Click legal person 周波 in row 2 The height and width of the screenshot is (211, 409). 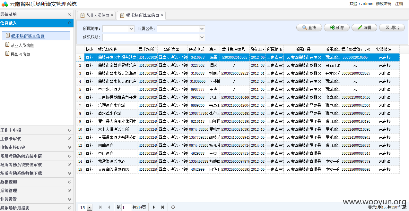pyautogui.click(x=213, y=65)
